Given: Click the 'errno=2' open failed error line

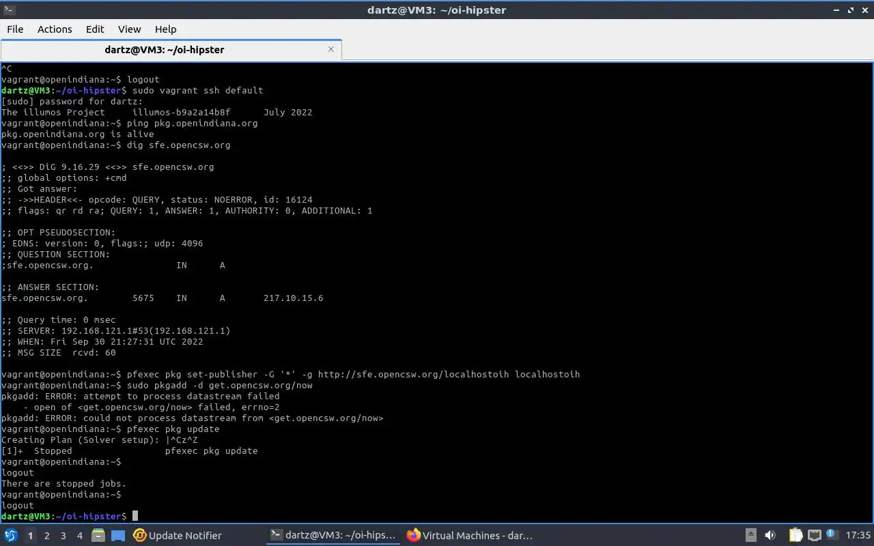Looking at the screenshot, I should [x=152, y=407].
